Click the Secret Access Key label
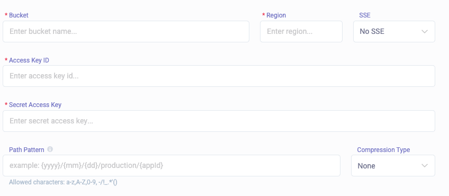This screenshot has height=196, width=449. pyautogui.click(x=35, y=105)
